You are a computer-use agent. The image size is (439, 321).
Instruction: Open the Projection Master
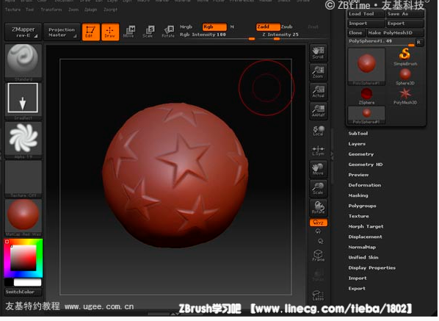pos(62,32)
